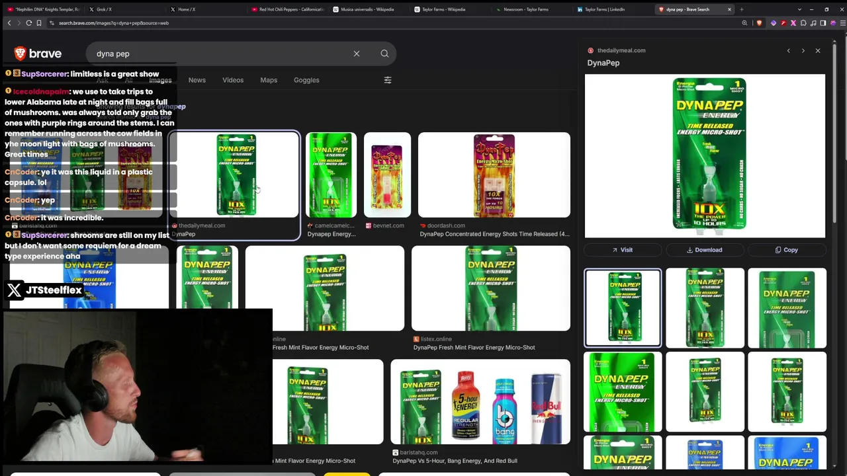This screenshot has width=847, height=476.
Task: Switch to Red Hot Chili Peppers tab
Action: click(x=287, y=9)
